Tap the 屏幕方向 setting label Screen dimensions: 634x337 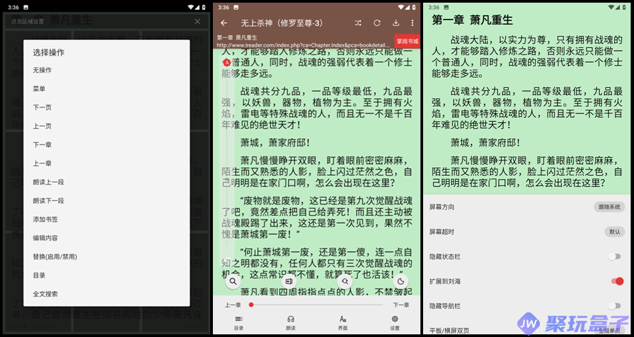442,207
